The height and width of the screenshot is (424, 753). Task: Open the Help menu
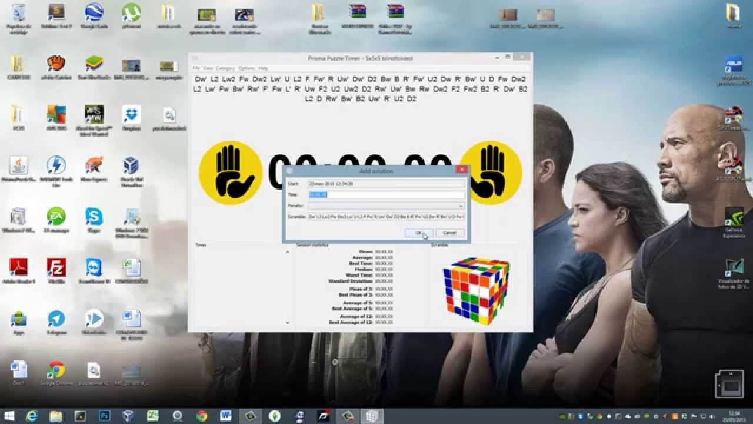pyautogui.click(x=263, y=68)
